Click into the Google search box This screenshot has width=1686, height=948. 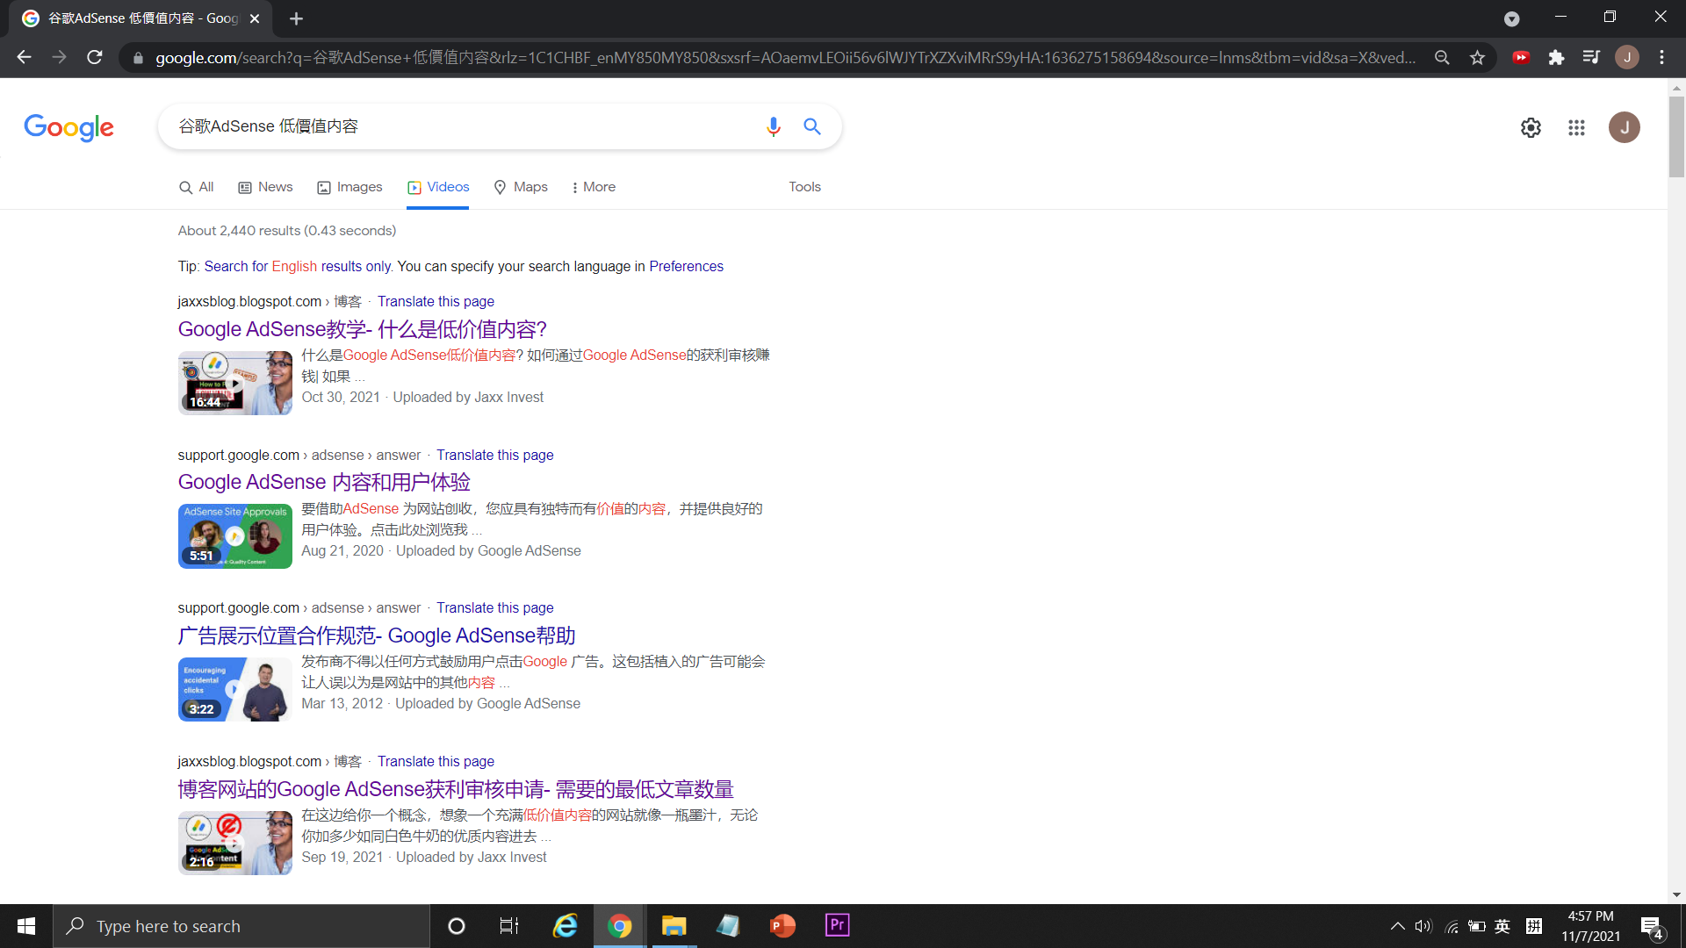click(x=457, y=126)
